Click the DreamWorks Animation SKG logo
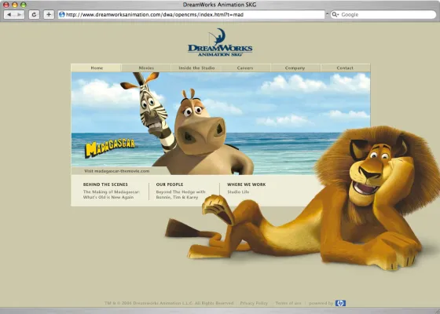The height and width of the screenshot is (314, 440). [220, 42]
